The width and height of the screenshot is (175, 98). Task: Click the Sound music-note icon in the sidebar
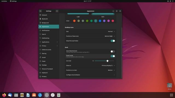click(40, 57)
